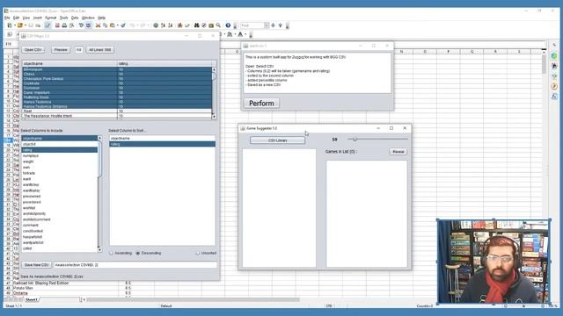This screenshot has height=316, width=563.
Task: Click the Print icon in Calc toolbar
Action: [64, 25]
